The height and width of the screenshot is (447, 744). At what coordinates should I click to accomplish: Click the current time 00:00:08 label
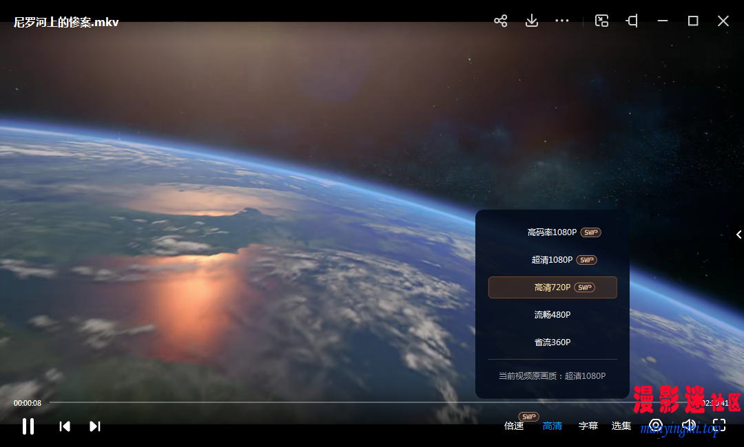(28, 403)
